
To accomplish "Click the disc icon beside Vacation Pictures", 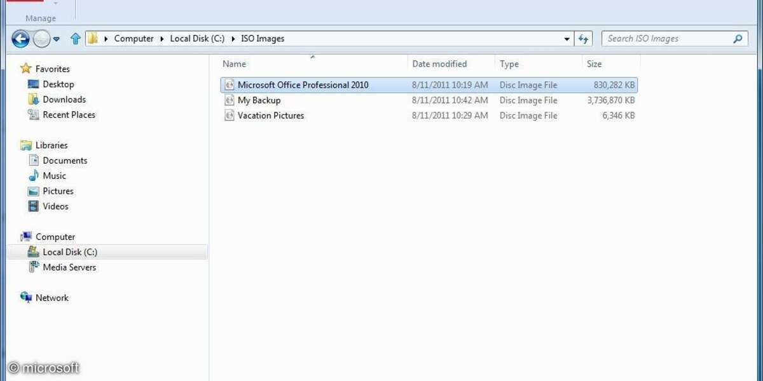I will (x=229, y=115).
